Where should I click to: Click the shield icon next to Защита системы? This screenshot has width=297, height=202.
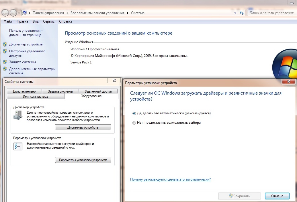tap(5, 62)
